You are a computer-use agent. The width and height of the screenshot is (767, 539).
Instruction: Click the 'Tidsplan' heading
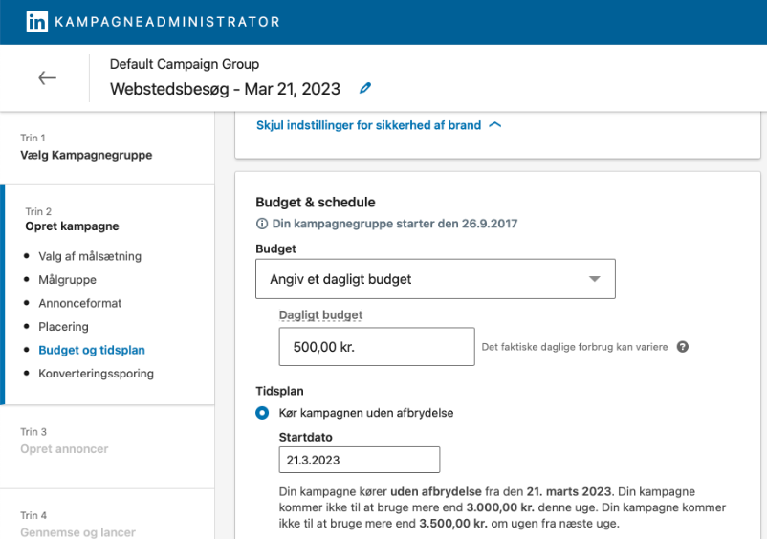pos(280,391)
